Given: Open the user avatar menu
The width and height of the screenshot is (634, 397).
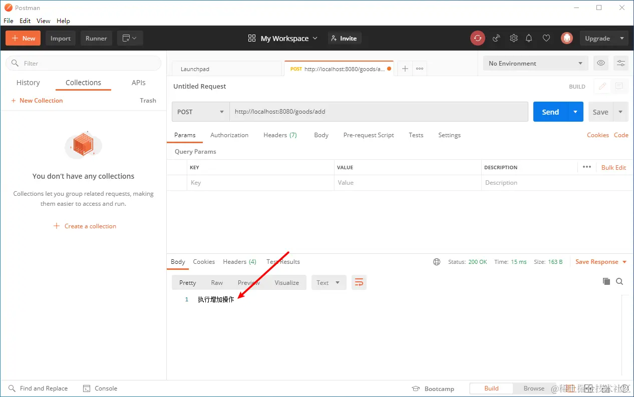Looking at the screenshot, I should pos(566,38).
